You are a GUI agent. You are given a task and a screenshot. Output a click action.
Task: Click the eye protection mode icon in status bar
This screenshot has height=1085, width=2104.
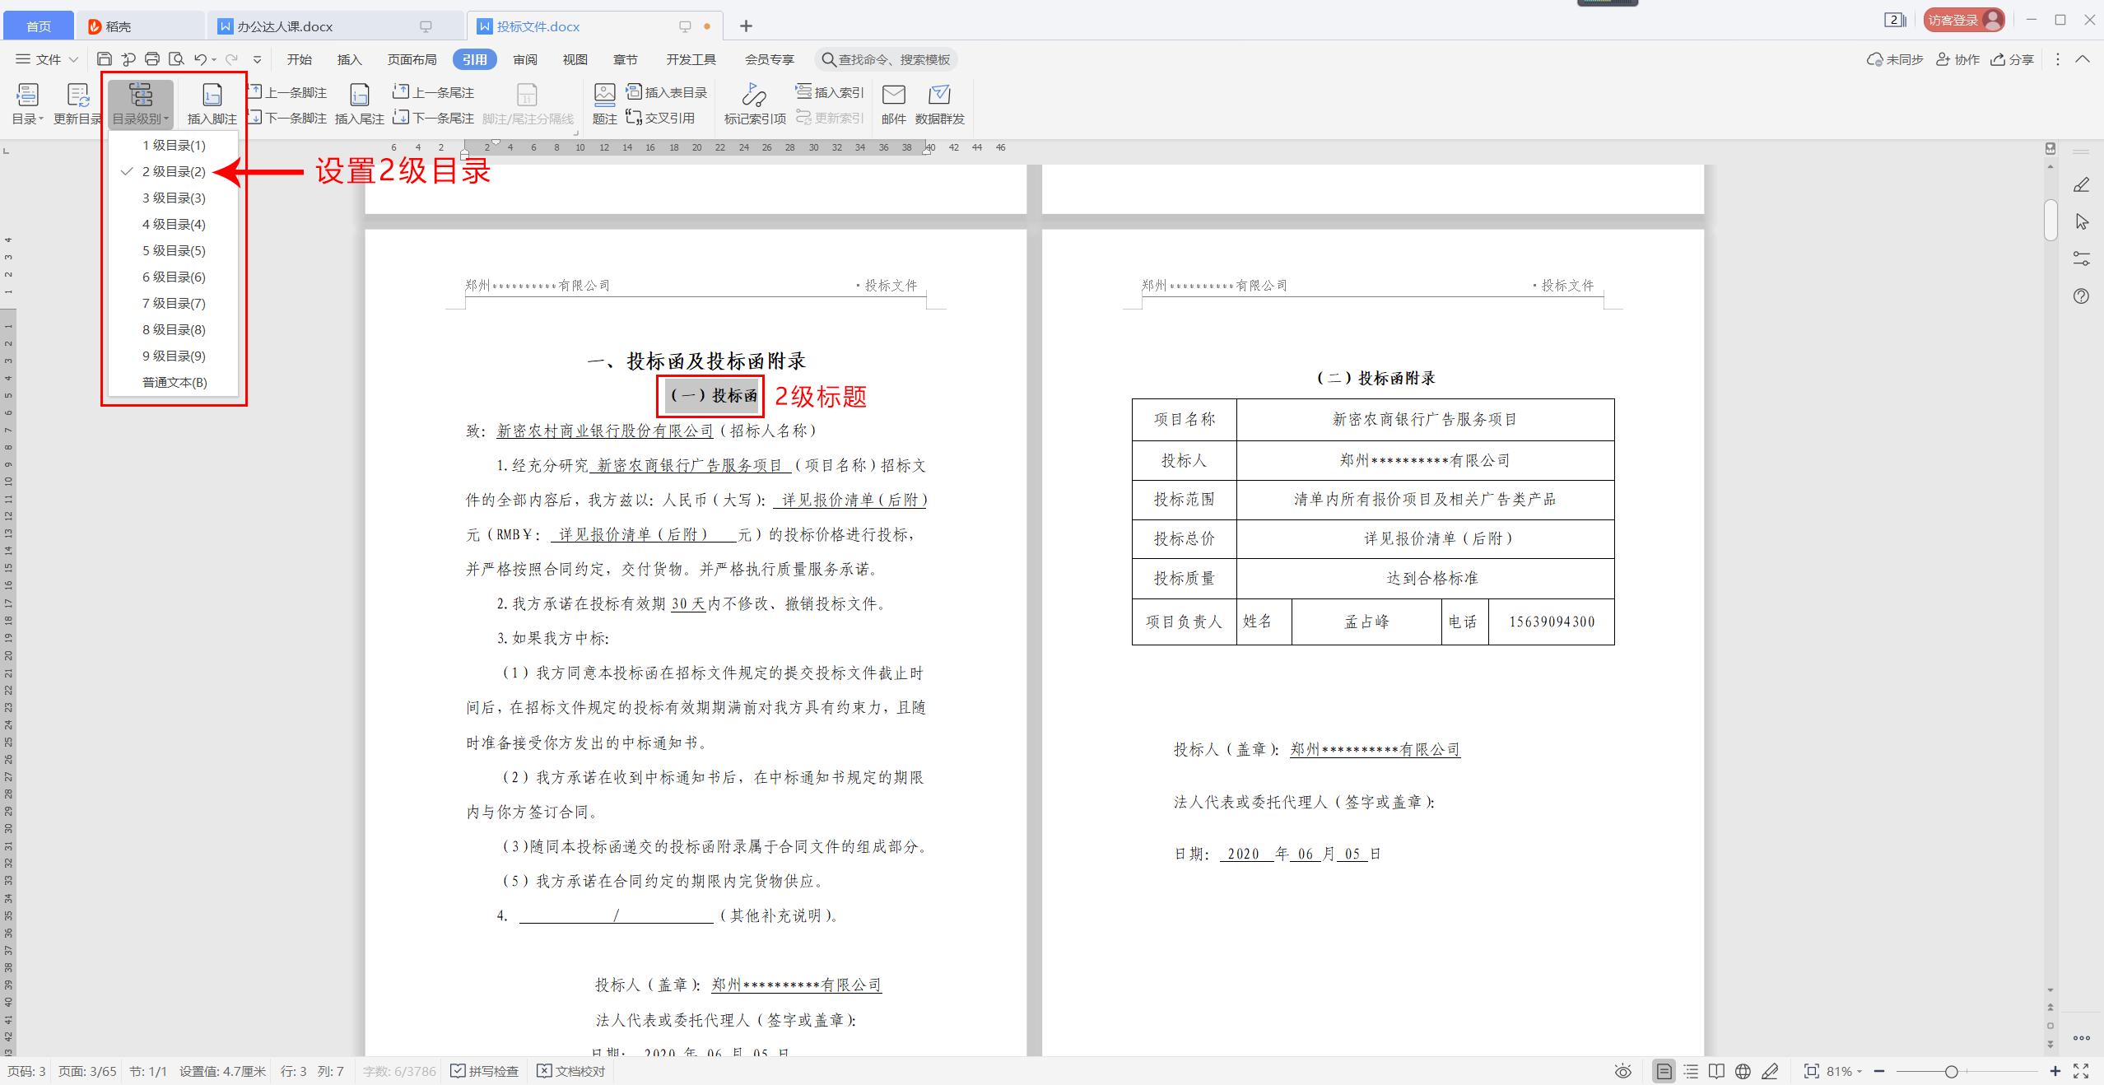pyautogui.click(x=1623, y=1071)
